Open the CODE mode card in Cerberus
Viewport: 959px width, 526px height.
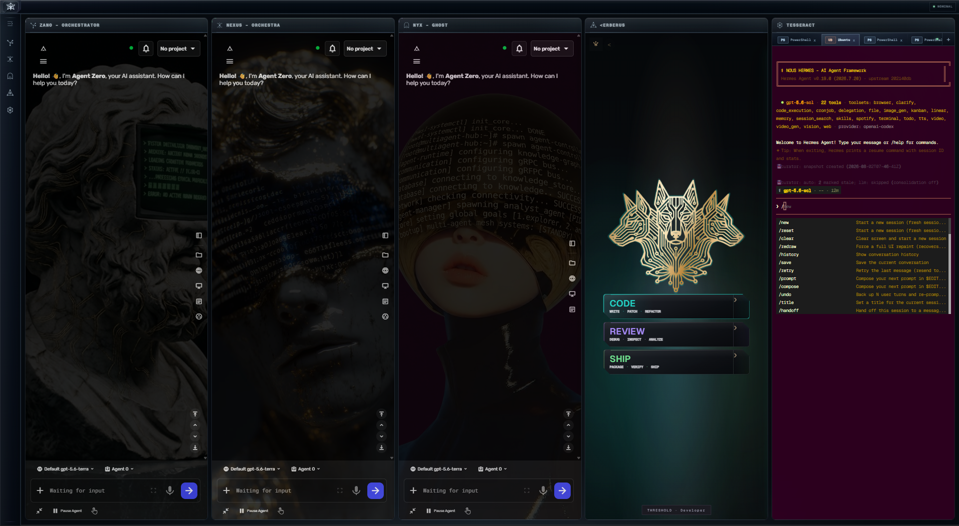[676, 306]
